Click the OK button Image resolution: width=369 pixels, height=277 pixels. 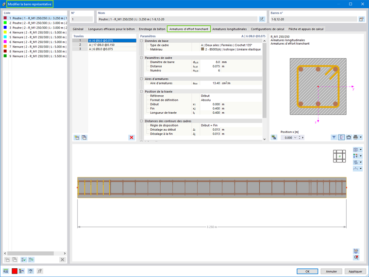[x=307, y=271]
